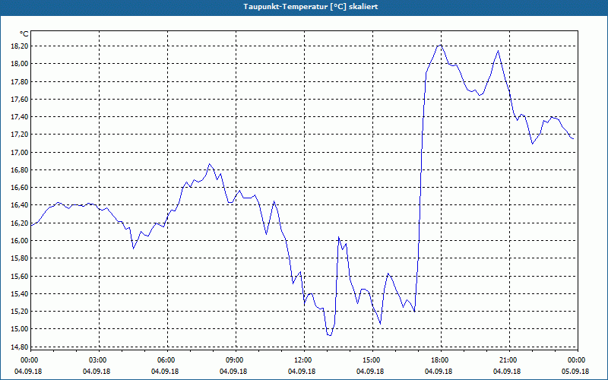Click the 15,40 axis label
The image size is (608, 380).
(21, 294)
